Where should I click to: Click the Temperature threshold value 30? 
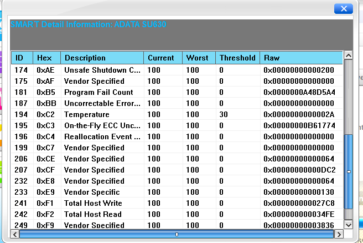click(224, 114)
